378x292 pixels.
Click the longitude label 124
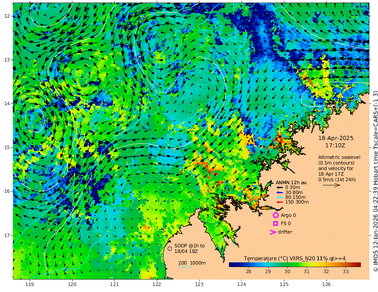point(241,284)
